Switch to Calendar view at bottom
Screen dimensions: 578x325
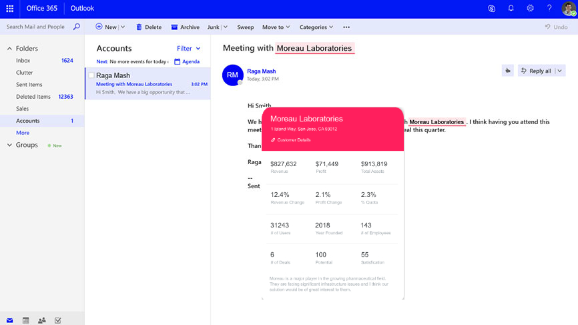pos(26,320)
